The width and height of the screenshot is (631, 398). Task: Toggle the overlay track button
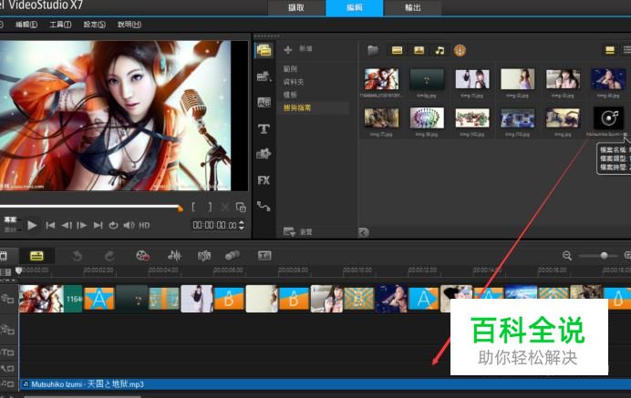pos(7,330)
